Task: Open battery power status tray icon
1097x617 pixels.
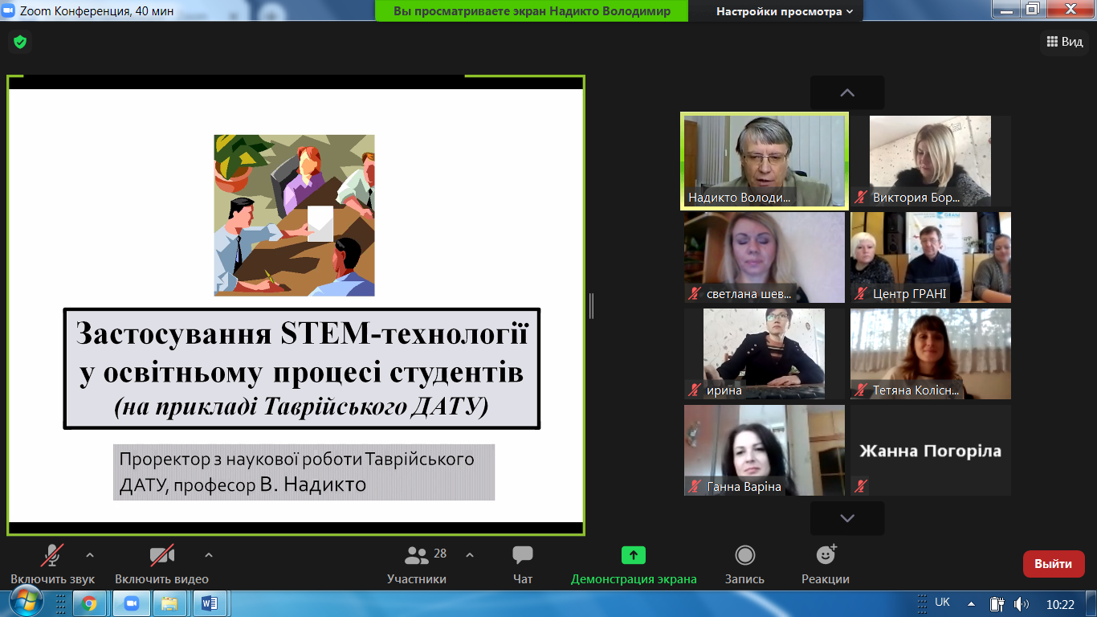Action: point(998,603)
